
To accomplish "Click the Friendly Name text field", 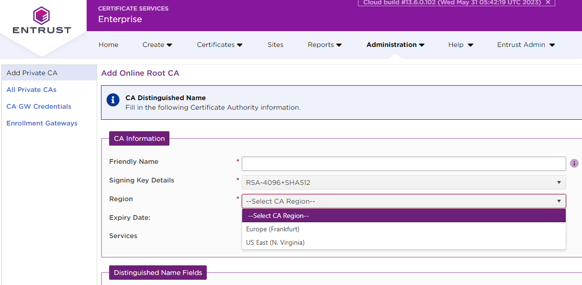I will click(403, 164).
